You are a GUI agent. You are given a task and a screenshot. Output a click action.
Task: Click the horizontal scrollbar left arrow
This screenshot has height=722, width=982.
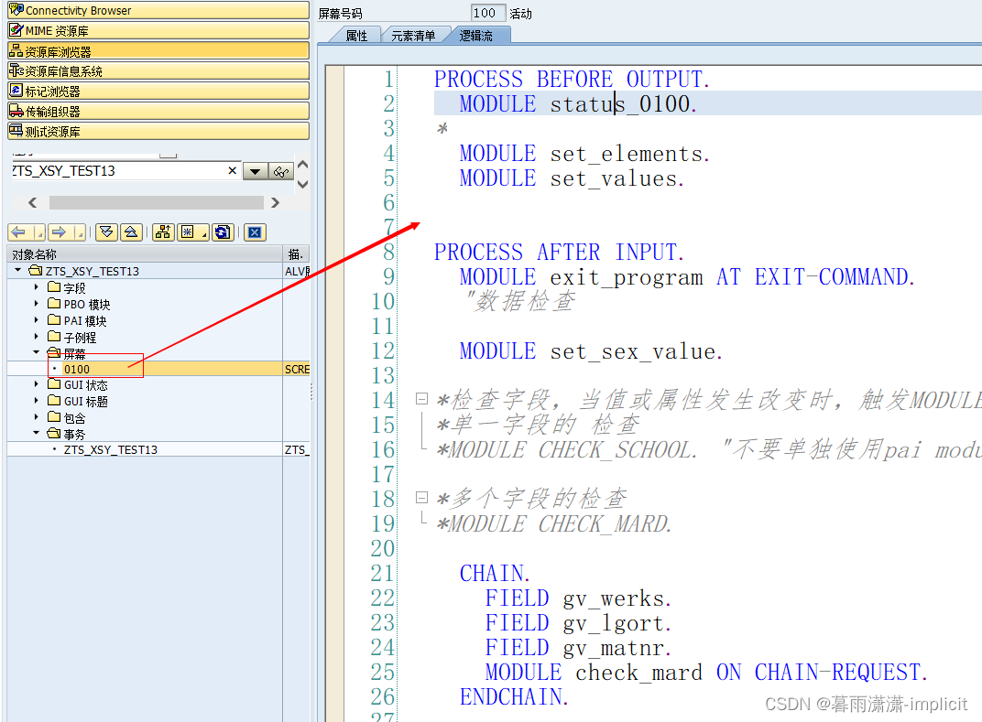point(33,203)
